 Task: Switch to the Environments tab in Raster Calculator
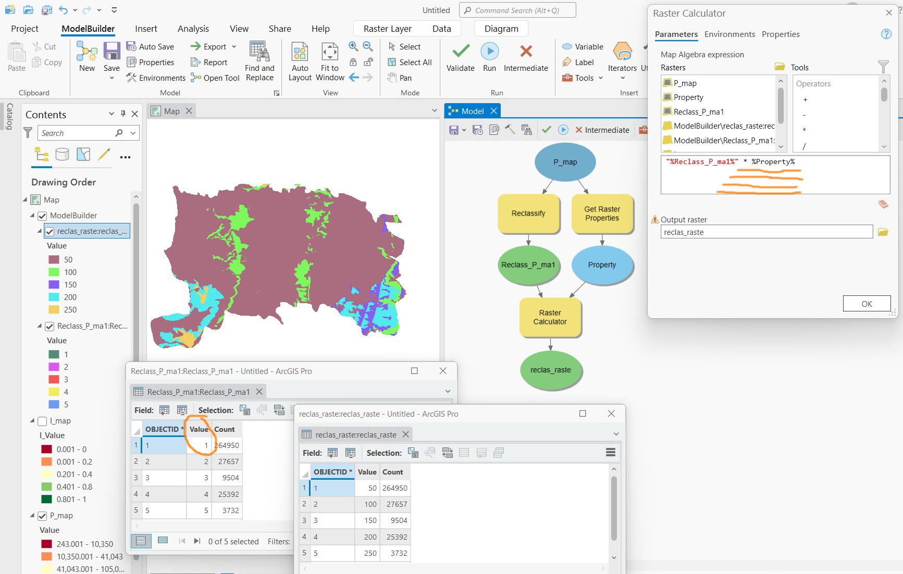point(729,34)
